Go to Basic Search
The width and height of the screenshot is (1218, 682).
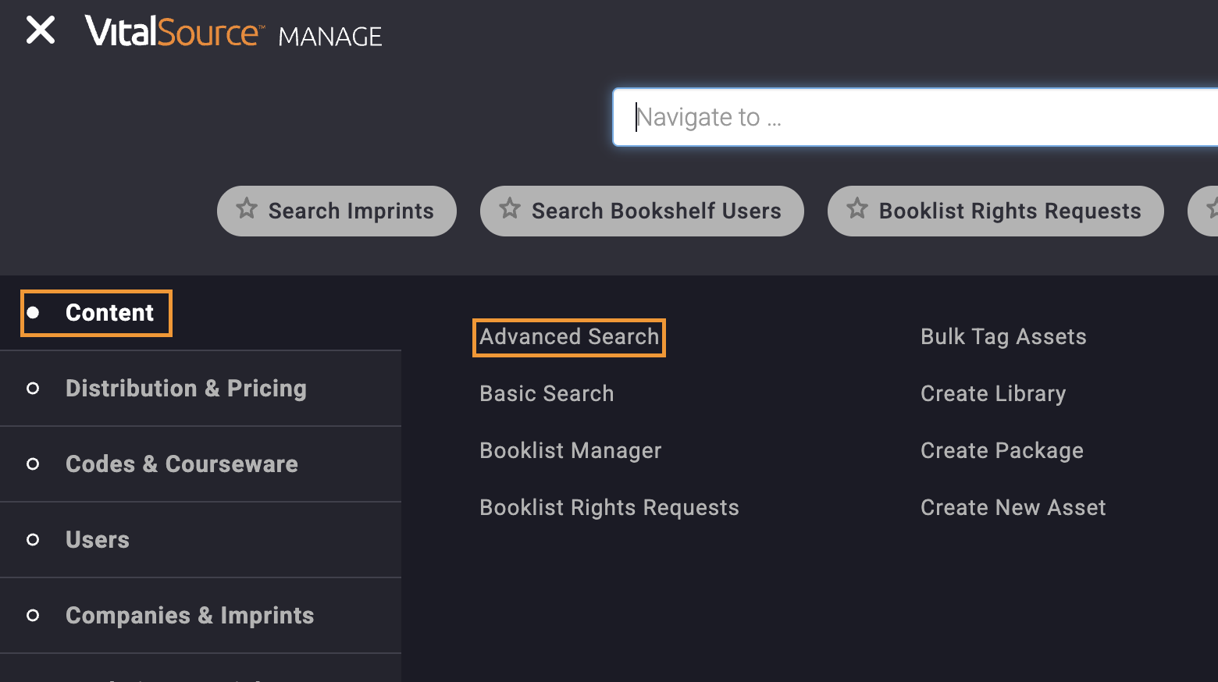547,393
